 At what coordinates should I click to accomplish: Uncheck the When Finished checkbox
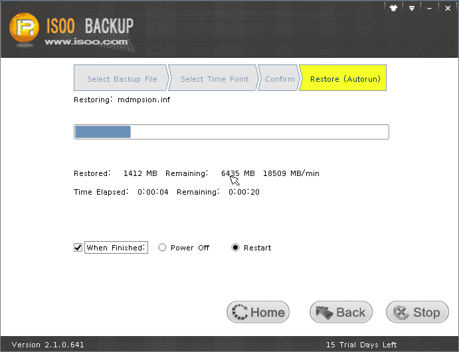tap(78, 248)
